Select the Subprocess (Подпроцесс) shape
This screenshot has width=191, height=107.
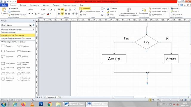pos(8,51)
